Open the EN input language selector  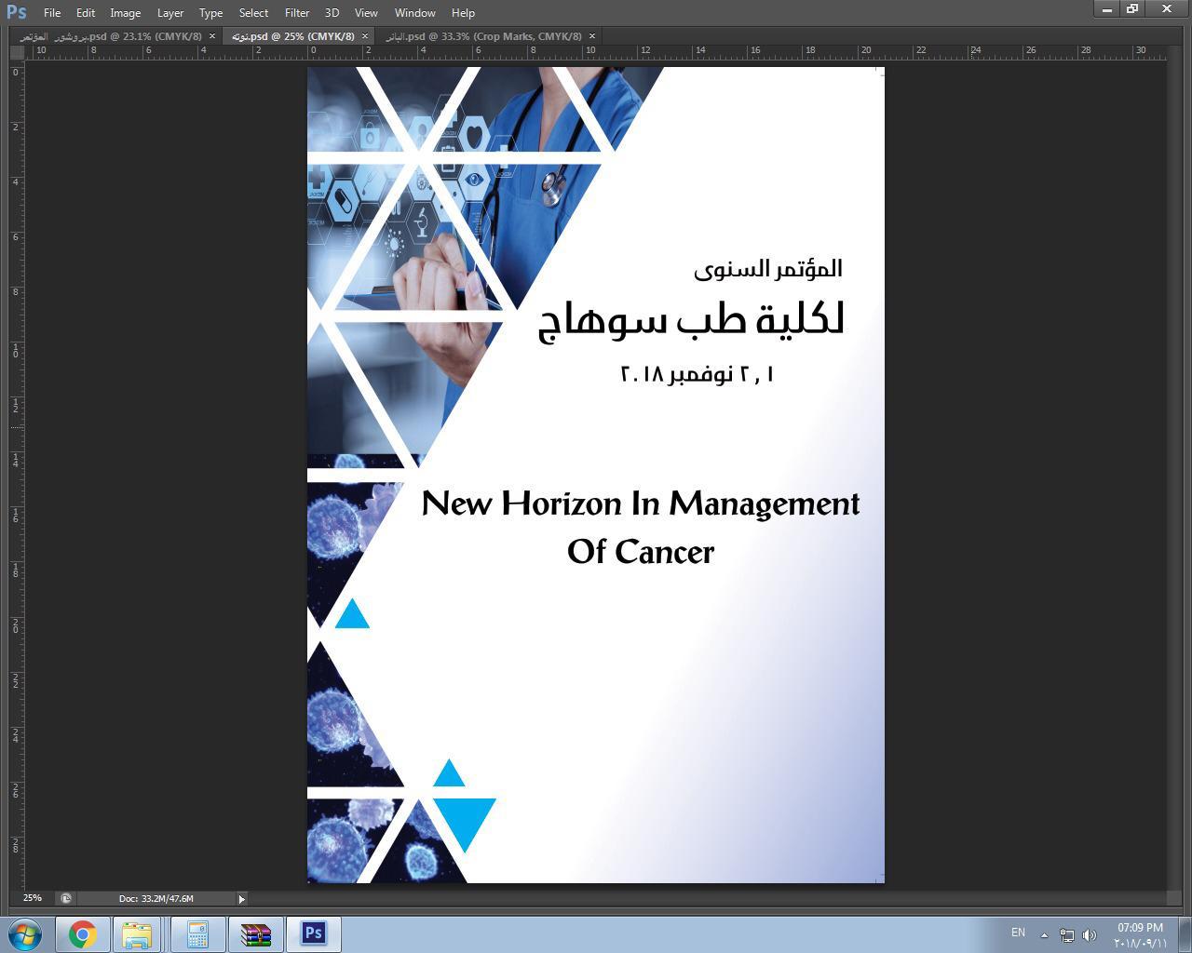(x=1018, y=933)
